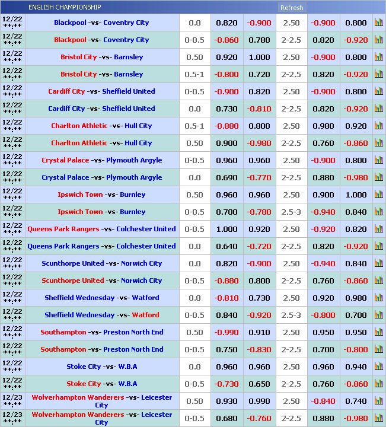Open chart icon for Crystal Palace vs Plymouth 0.0 row
Image resolution: width=386 pixels, height=427 pixels.
[x=378, y=178]
